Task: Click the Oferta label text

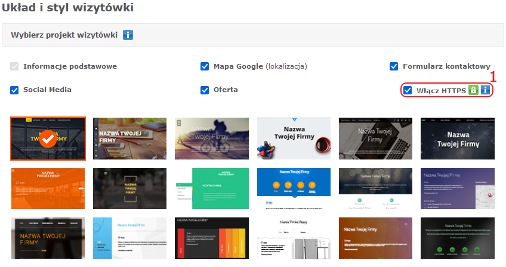Action: pos(226,90)
